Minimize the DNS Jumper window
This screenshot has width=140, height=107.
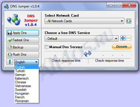pyautogui.click(x=111, y=5)
